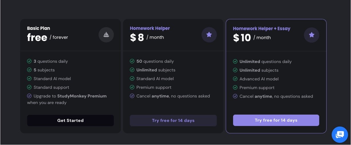Click Try free for 14 days on $8 plan

pos(173,121)
